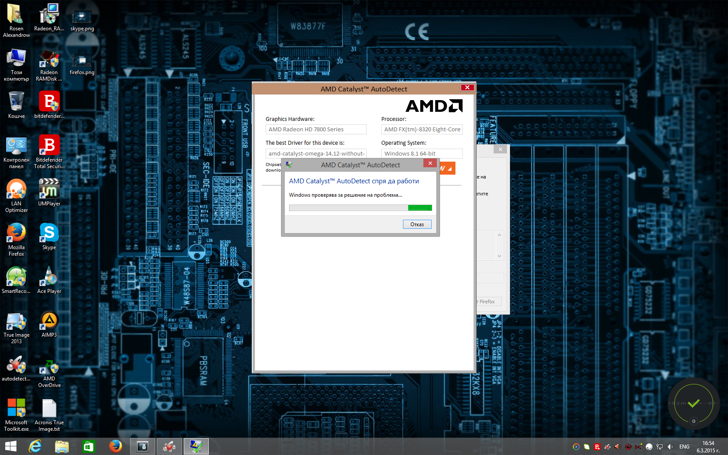The image size is (728, 455).
Task: Close the main AMD Catalyst AutoDetect window
Action: coord(467,87)
